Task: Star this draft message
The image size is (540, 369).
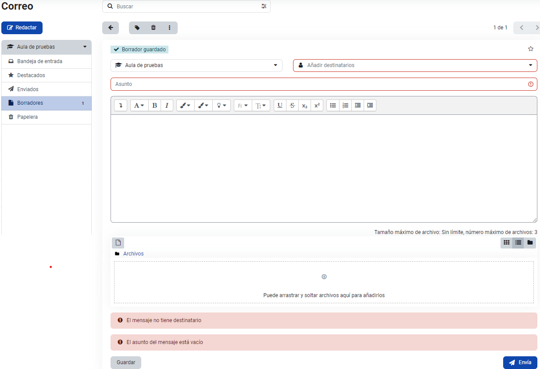Action: tap(530, 49)
